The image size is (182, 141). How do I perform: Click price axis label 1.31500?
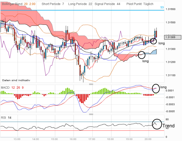pyautogui.click(x=170, y=22)
